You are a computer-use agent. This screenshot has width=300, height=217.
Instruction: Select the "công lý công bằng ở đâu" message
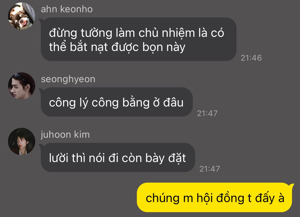(117, 102)
